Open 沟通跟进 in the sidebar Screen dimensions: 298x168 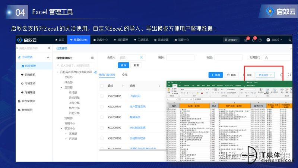point(28,92)
